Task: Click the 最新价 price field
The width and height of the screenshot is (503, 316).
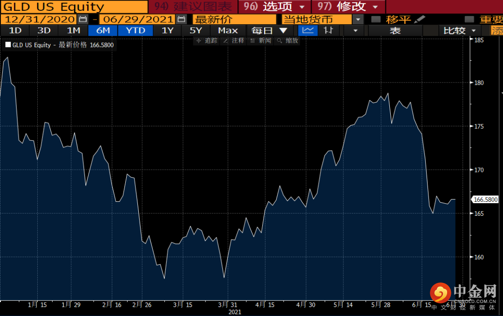Action: click(234, 19)
